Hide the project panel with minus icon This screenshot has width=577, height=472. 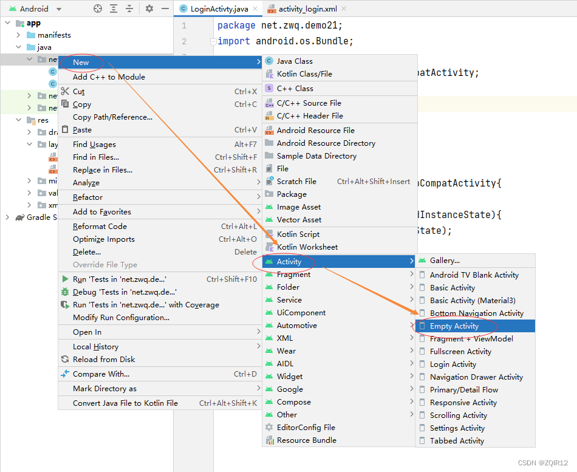tap(165, 9)
